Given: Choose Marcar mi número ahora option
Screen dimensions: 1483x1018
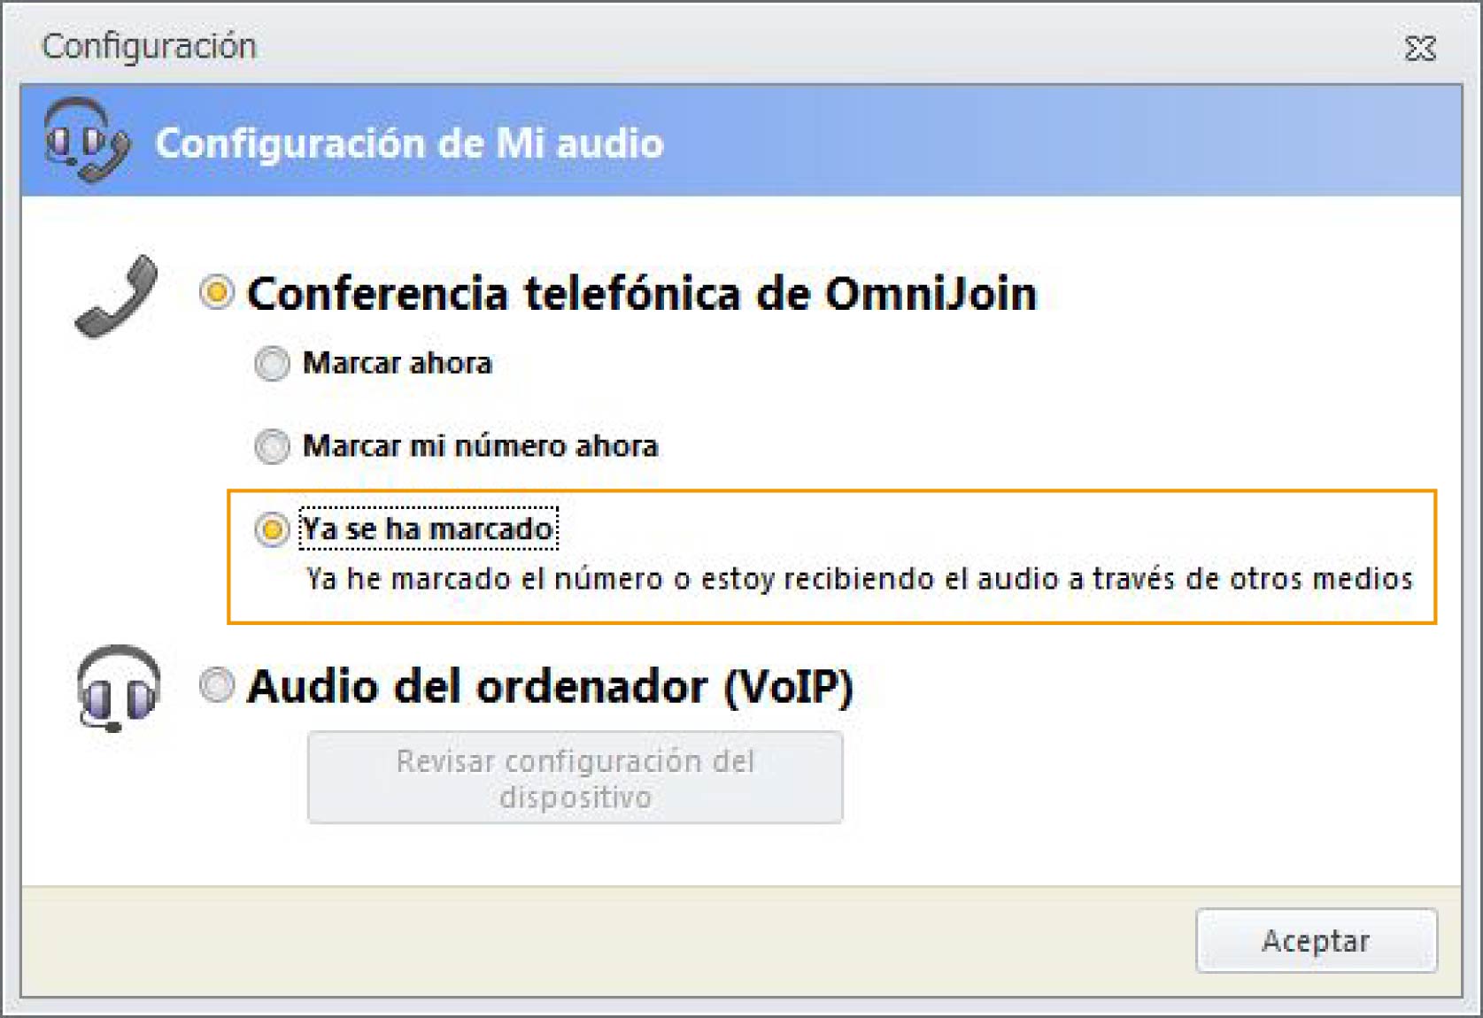Looking at the screenshot, I should tap(272, 446).
